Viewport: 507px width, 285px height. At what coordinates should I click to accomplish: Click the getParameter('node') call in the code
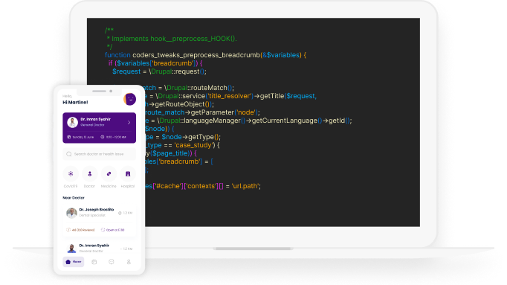point(225,112)
